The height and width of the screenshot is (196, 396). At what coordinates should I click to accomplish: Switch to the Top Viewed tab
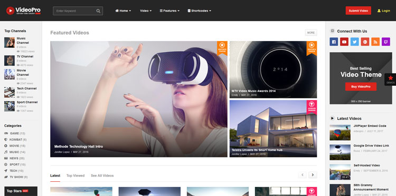click(x=76, y=175)
